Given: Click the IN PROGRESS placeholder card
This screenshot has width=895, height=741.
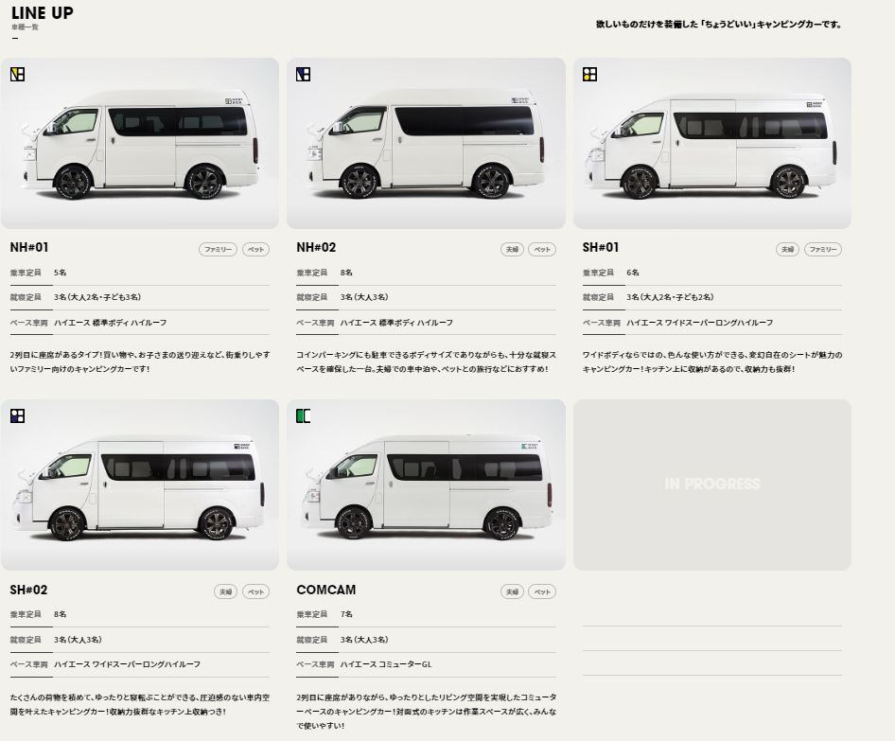Looking at the screenshot, I should (712, 485).
